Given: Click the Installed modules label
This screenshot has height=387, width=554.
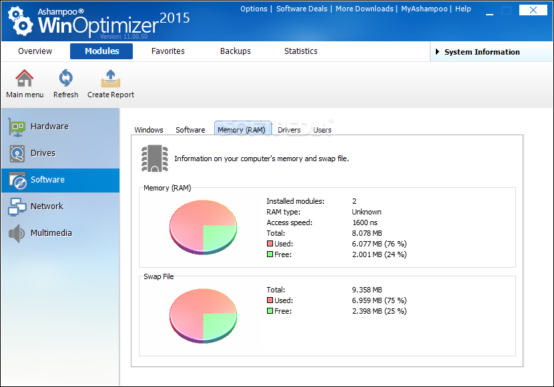Looking at the screenshot, I should pyautogui.click(x=296, y=201).
